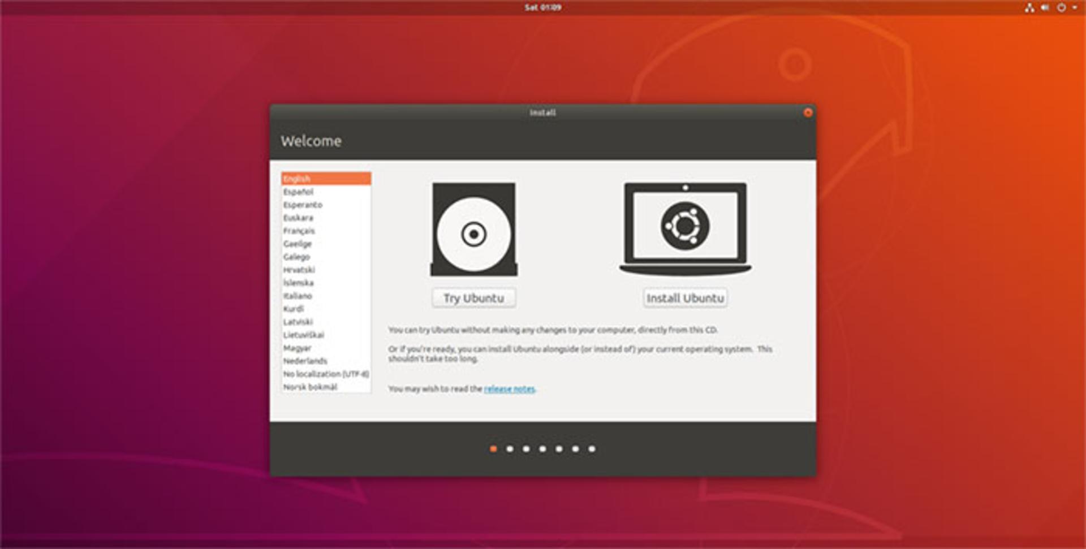Click the last white progress step dot
Viewport: 1086px width, 549px height.
click(x=592, y=449)
